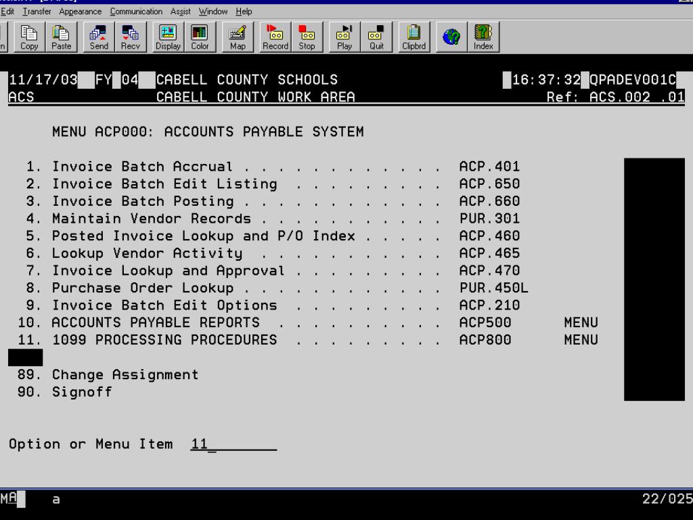Select the Lookup Vendor Activity line
This screenshot has width=693, height=520.
(x=273, y=253)
